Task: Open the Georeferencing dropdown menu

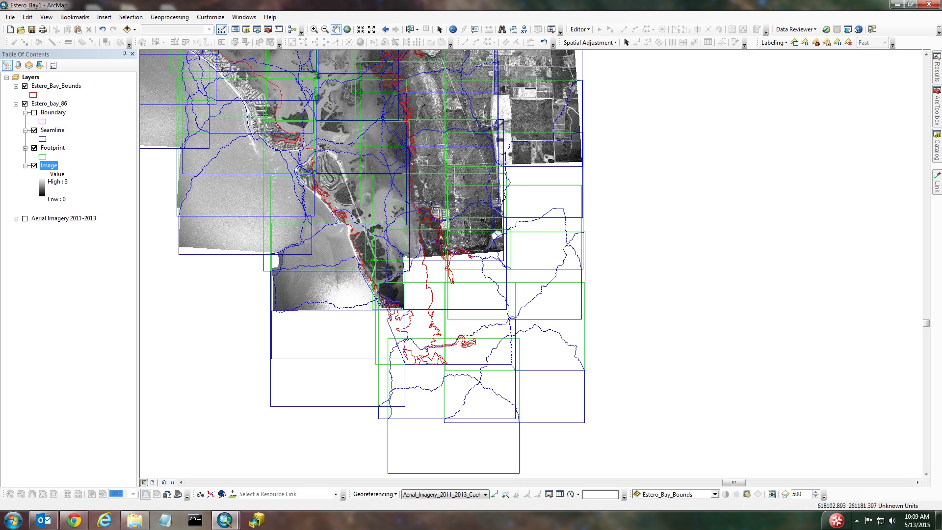Action: [x=375, y=494]
